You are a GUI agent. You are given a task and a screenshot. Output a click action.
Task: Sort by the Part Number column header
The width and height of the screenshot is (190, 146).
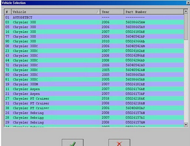[154, 12]
